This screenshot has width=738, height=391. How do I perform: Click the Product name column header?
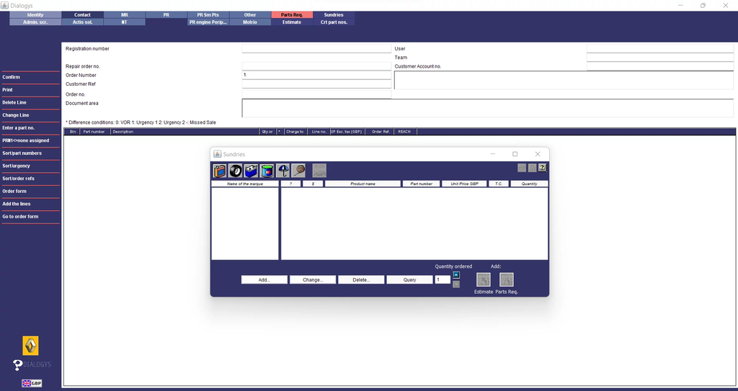coord(363,184)
